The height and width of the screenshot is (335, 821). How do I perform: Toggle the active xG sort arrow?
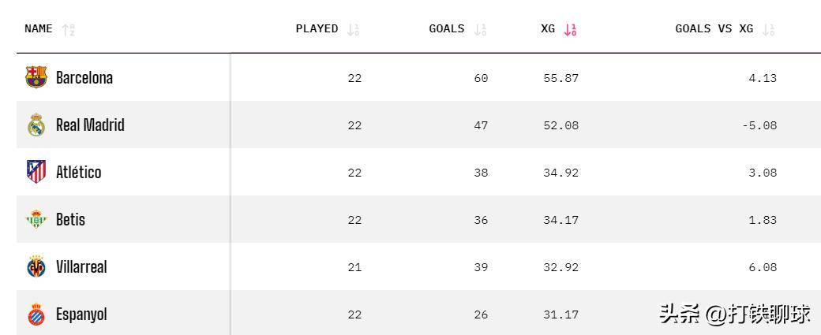pyautogui.click(x=570, y=30)
